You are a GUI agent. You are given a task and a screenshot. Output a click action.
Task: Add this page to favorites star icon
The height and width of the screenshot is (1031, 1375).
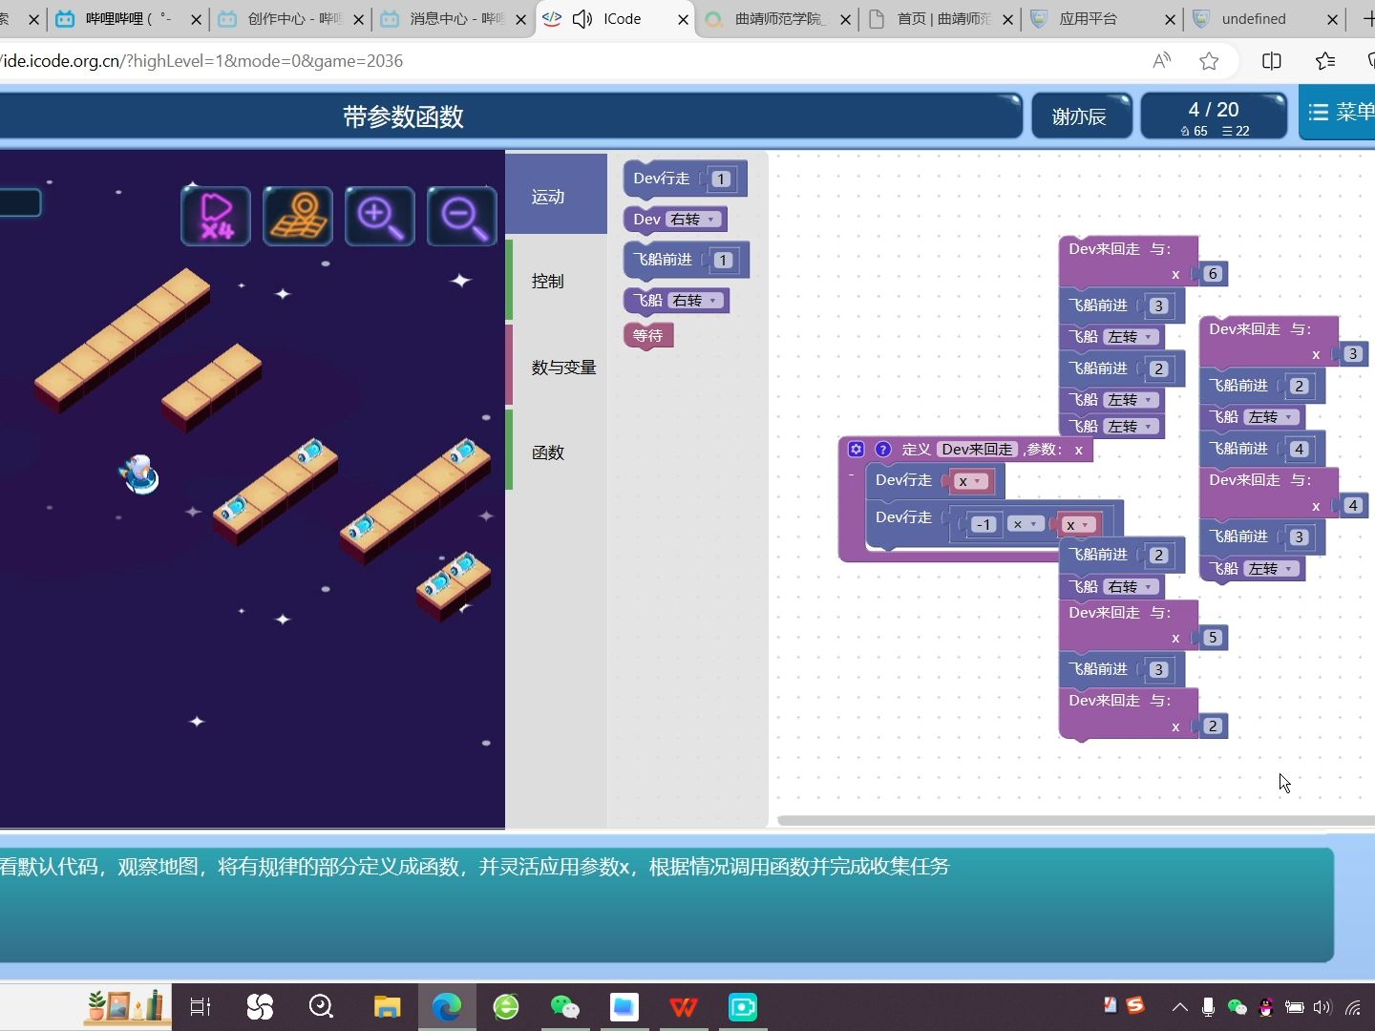pos(1209,61)
